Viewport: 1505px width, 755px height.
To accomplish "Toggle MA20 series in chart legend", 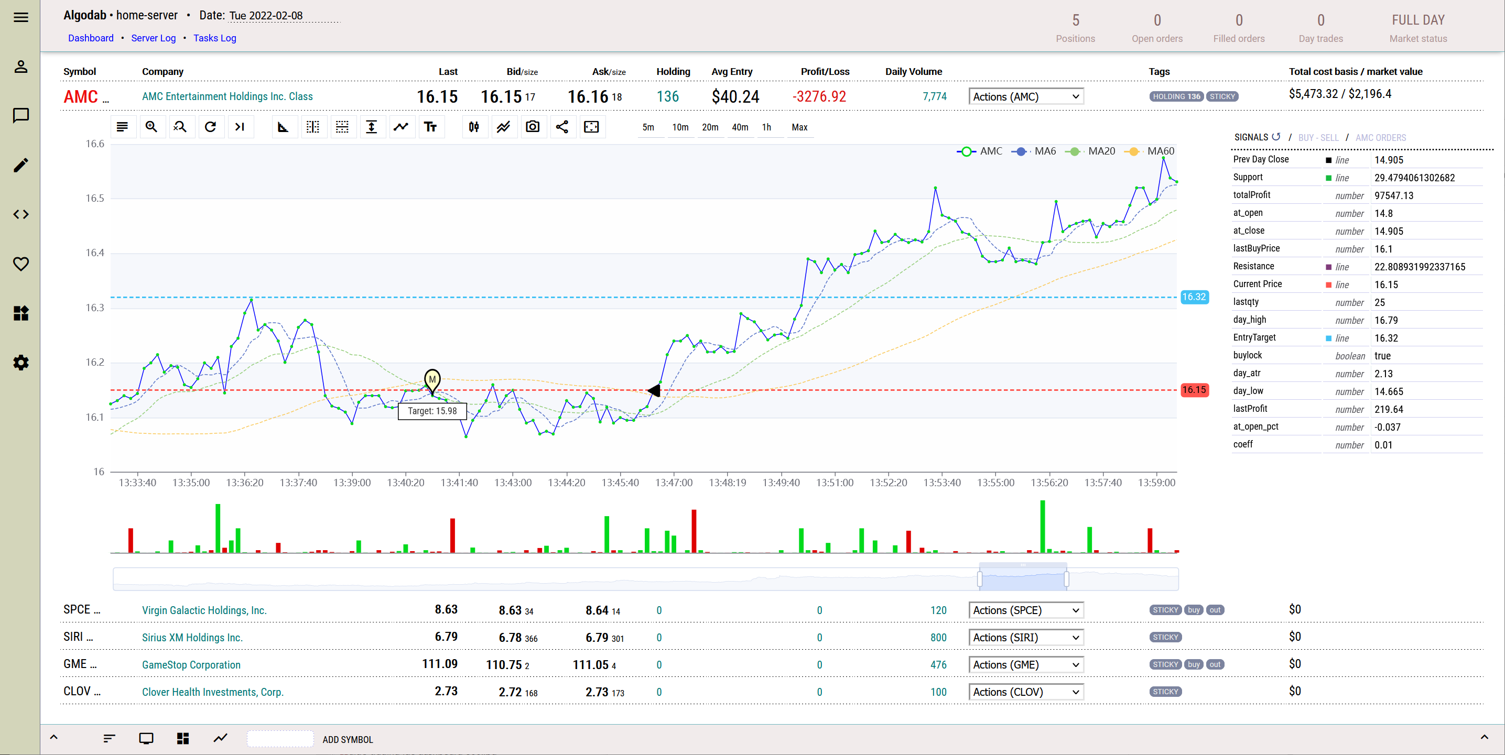I will pyautogui.click(x=1090, y=151).
